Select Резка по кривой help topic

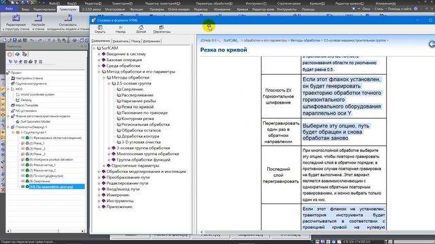click(x=137, y=107)
